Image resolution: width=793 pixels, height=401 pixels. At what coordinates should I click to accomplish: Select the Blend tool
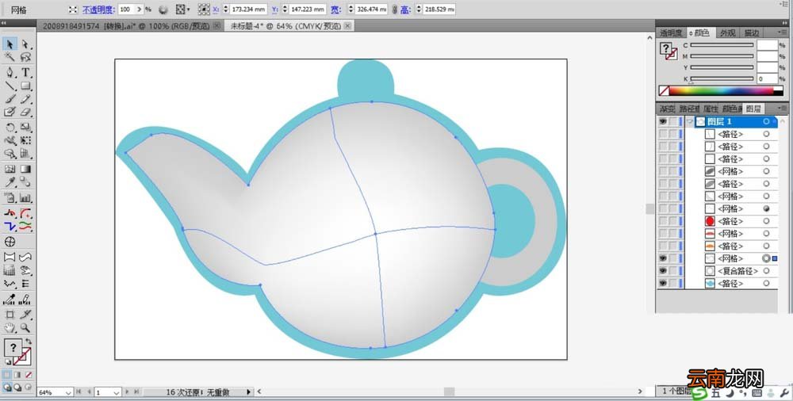25,182
